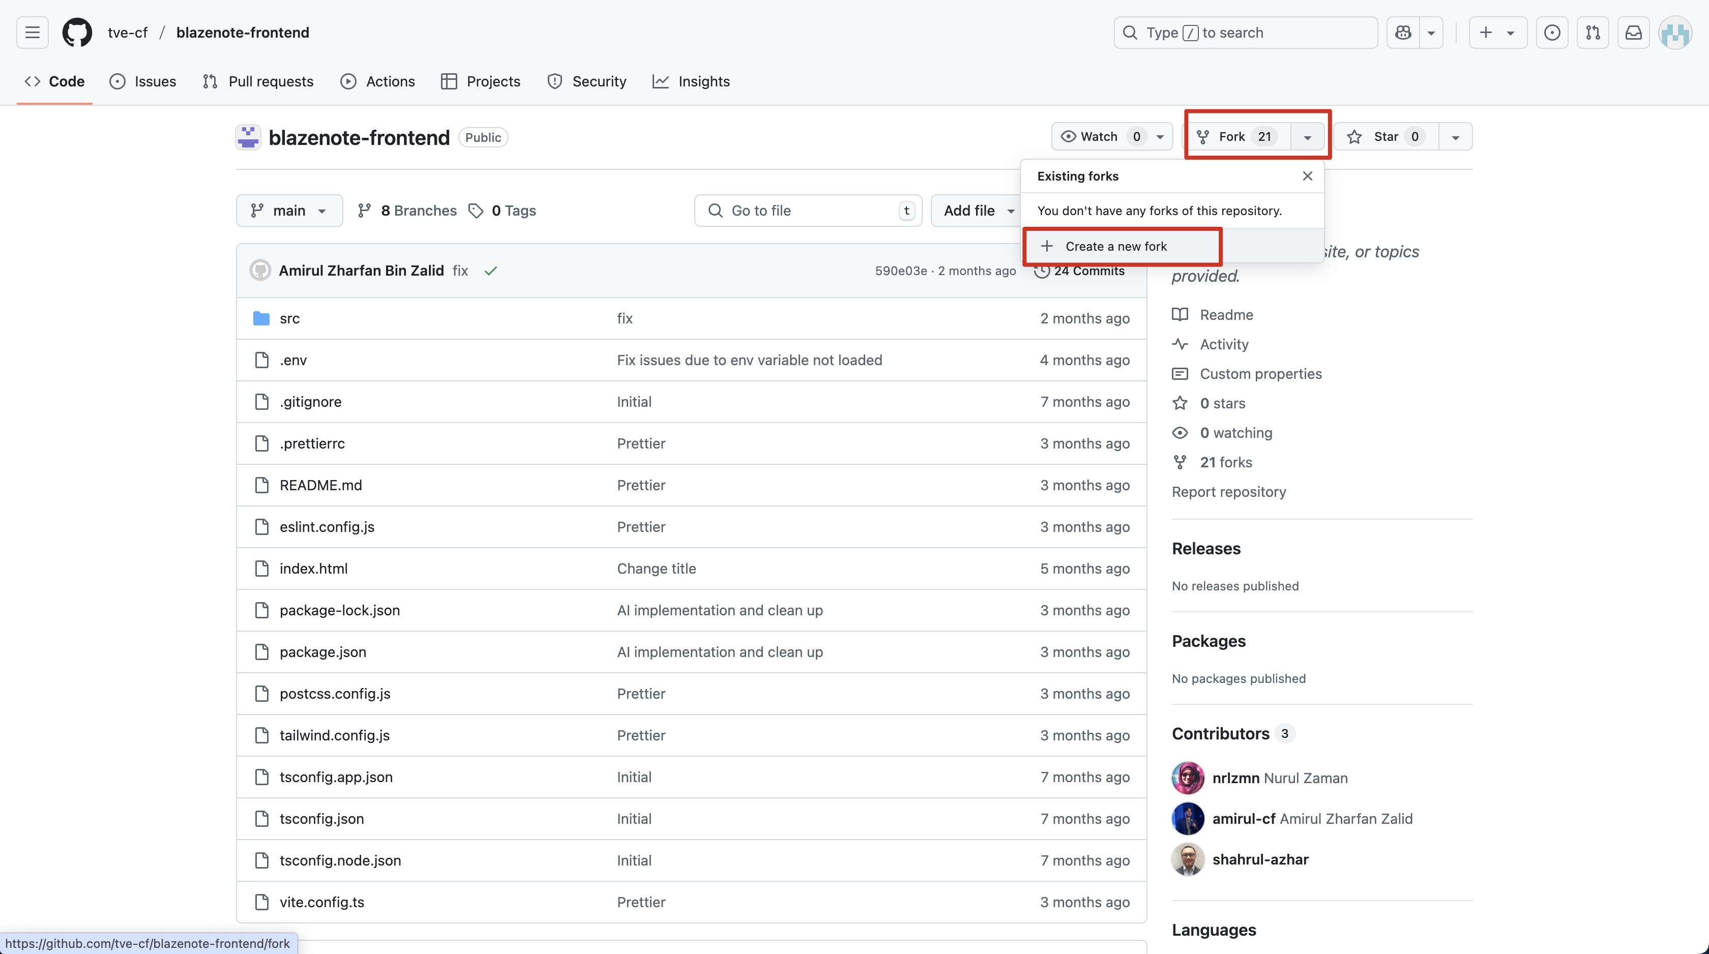Close the Existing forks popup
Image resolution: width=1709 pixels, height=954 pixels.
(1307, 176)
